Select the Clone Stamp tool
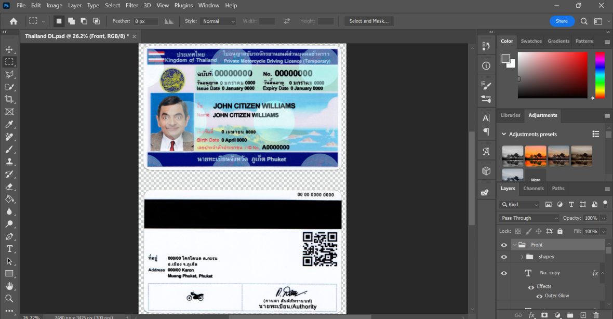This screenshot has height=319, width=613. [x=9, y=162]
